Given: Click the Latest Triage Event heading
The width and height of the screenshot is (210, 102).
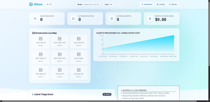Looking at the screenshot, I should click(44, 94).
